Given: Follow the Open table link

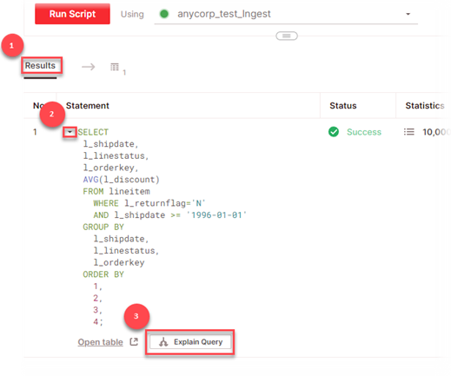Looking at the screenshot, I should pos(100,342).
